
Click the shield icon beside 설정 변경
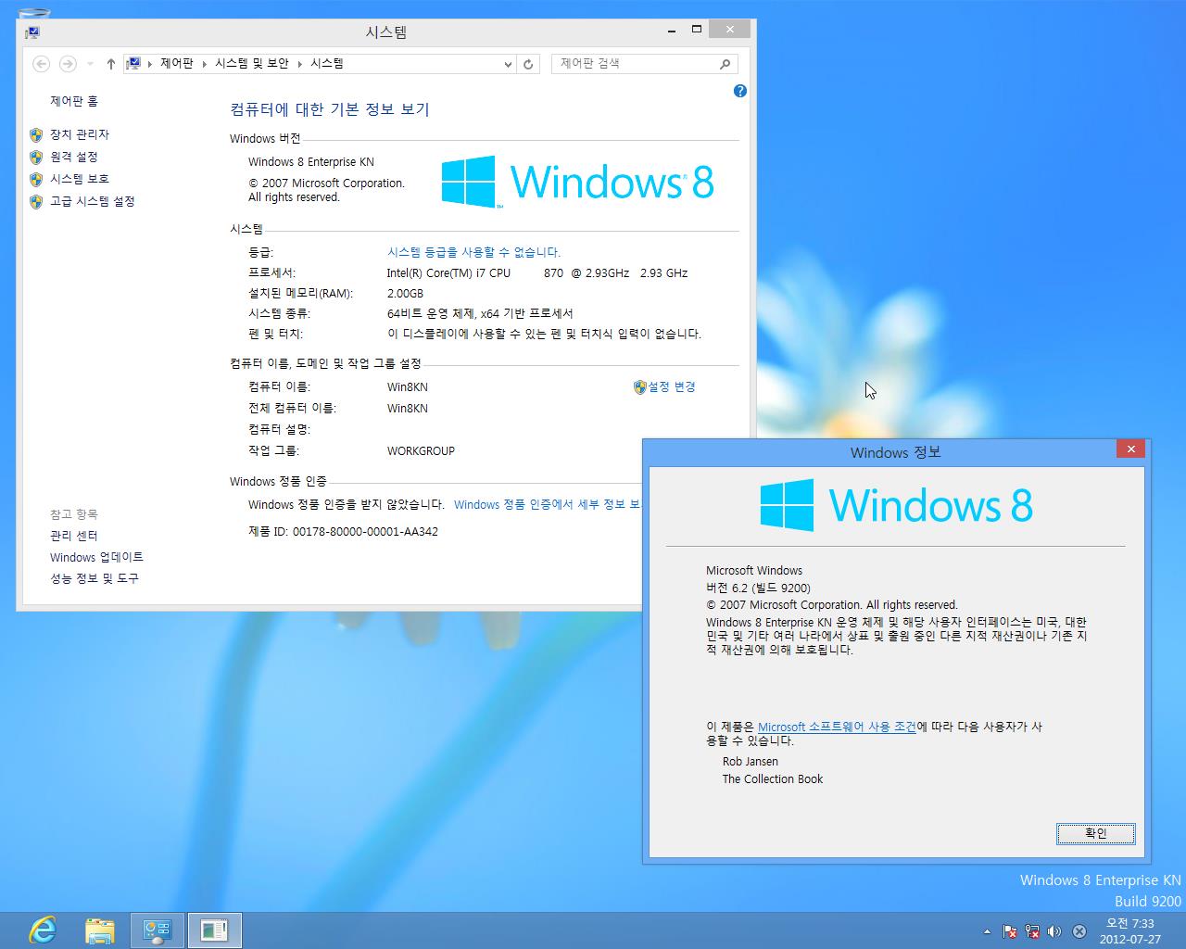(x=639, y=386)
